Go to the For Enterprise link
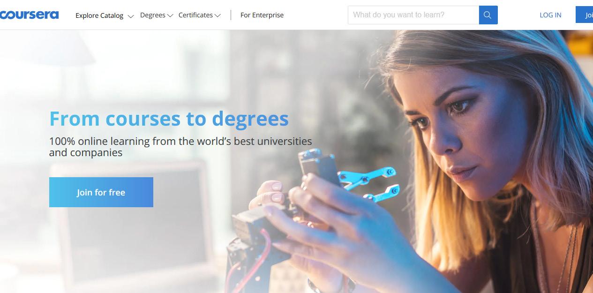Screen dimensions: 593x293 pyautogui.click(x=262, y=15)
